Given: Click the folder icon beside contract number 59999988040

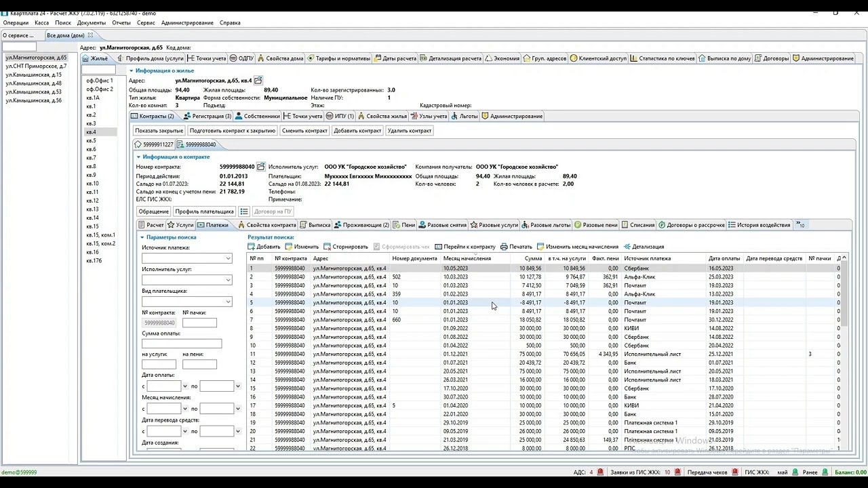Looking at the screenshot, I should pyautogui.click(x=260, y=167).
